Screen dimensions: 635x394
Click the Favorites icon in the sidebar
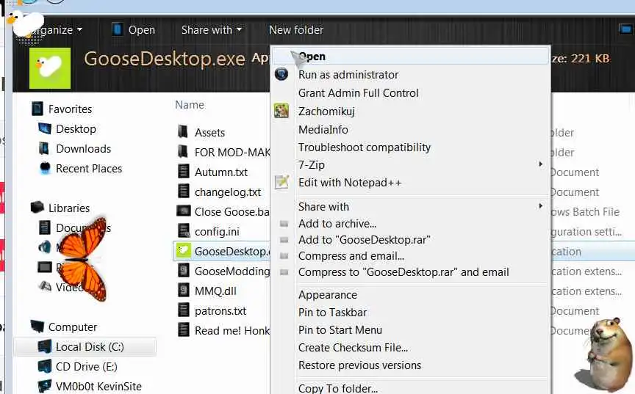(x=37, y=109)
